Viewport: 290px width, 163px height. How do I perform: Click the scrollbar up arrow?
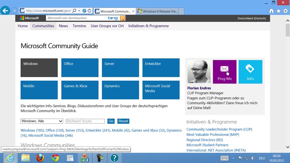point(287,21)
